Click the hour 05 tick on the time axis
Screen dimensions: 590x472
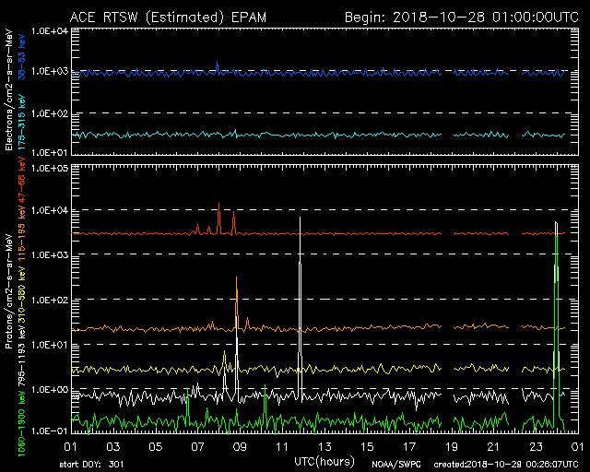[156, 445]
